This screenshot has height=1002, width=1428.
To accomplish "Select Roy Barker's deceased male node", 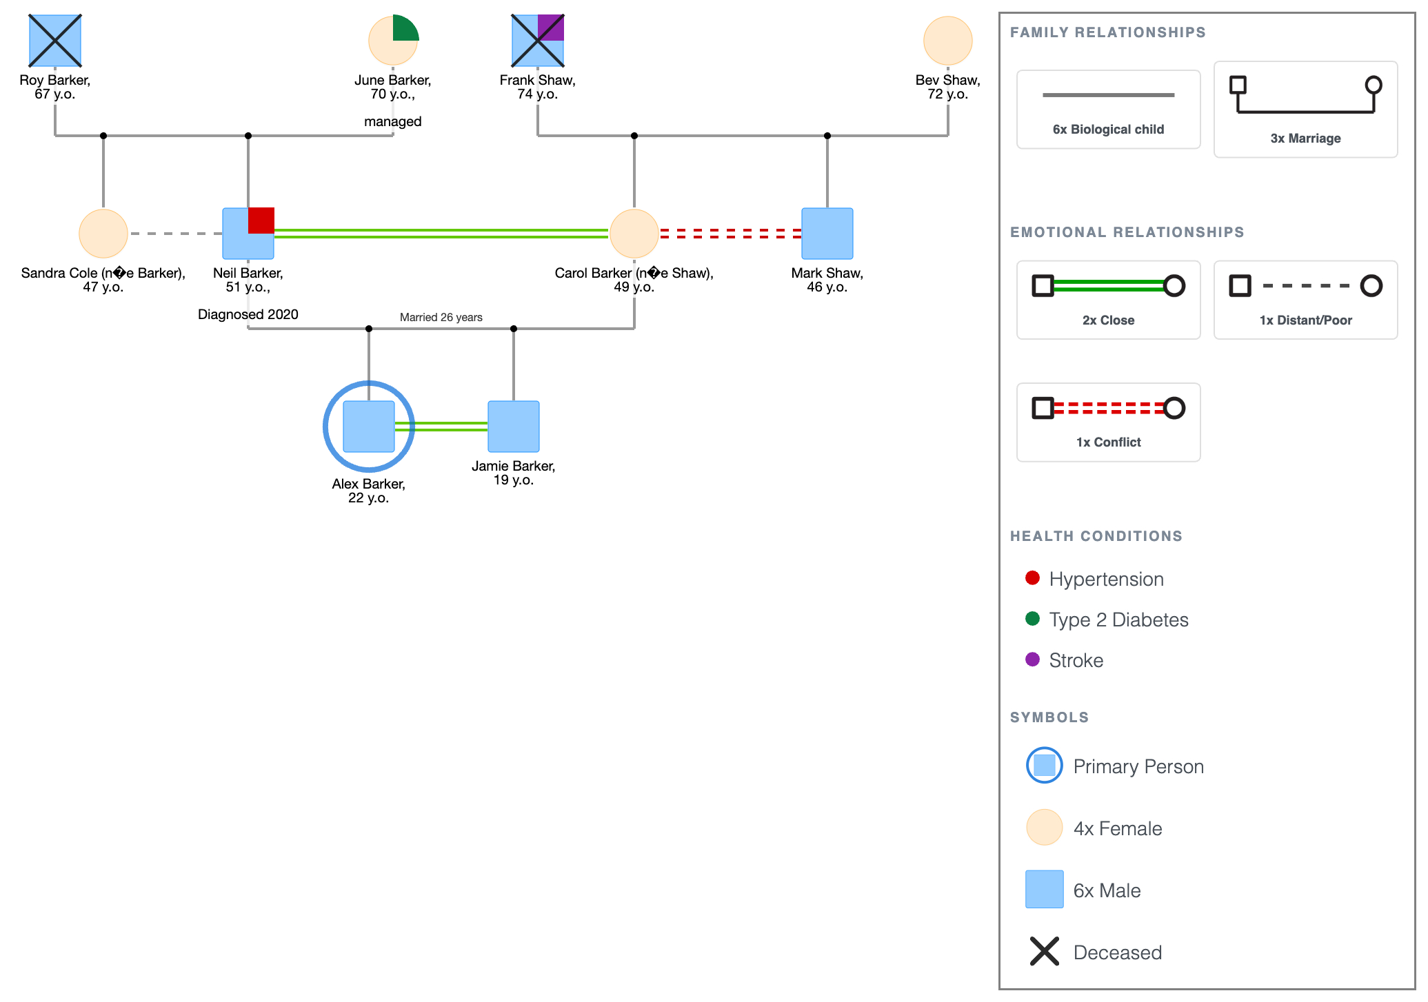I will [x=55, y=41].
